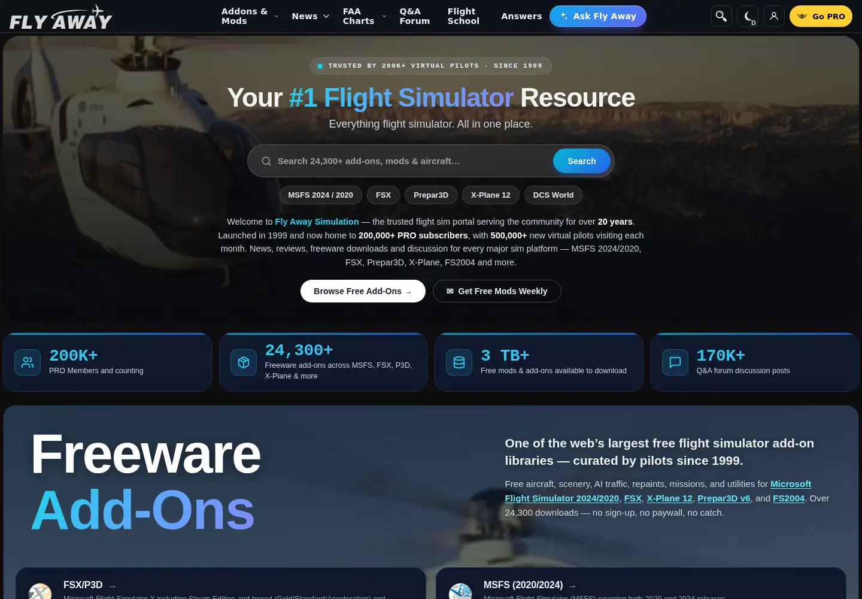Click the Go PRO button
Screen dimensions: 862x599
click(x=821, y=16)
